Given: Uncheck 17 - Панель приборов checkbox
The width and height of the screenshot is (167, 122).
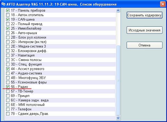Looking at the screenshot, I should tap(8, 10).
